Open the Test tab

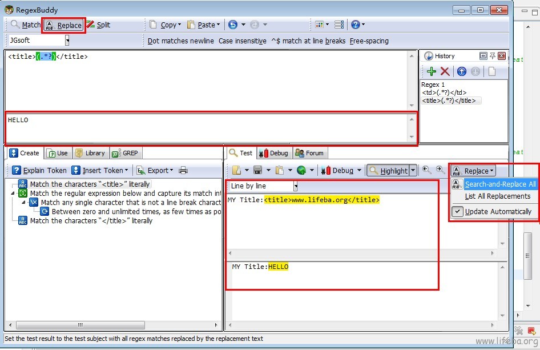click(x=241, y=153)
